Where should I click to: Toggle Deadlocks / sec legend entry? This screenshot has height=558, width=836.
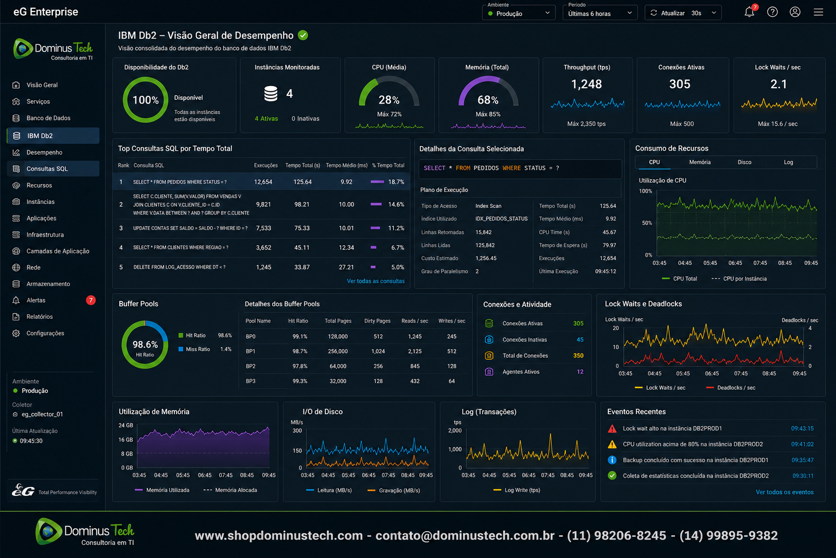click(x=730, y=388)
